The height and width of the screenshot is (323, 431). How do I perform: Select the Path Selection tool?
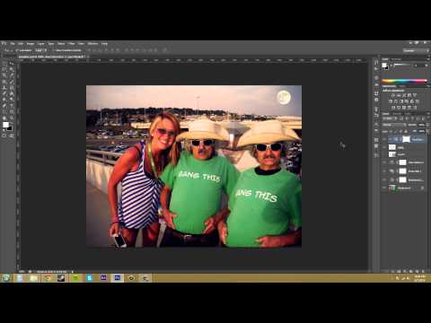click(4, 111)
